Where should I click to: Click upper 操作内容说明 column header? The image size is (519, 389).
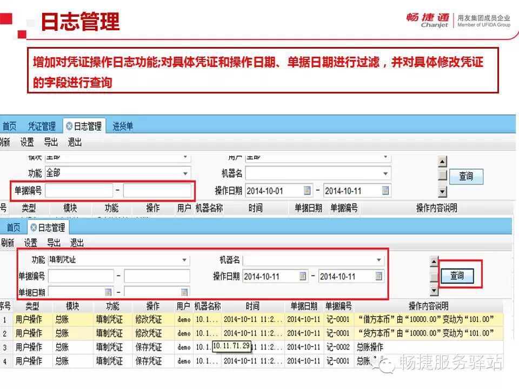point(437,208)
